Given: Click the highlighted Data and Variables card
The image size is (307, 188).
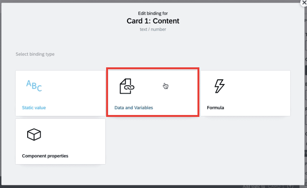Looking at the screenshot, I should tap(153, 92).
